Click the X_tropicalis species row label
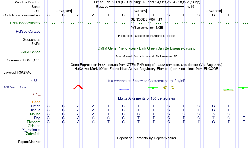 31,130
